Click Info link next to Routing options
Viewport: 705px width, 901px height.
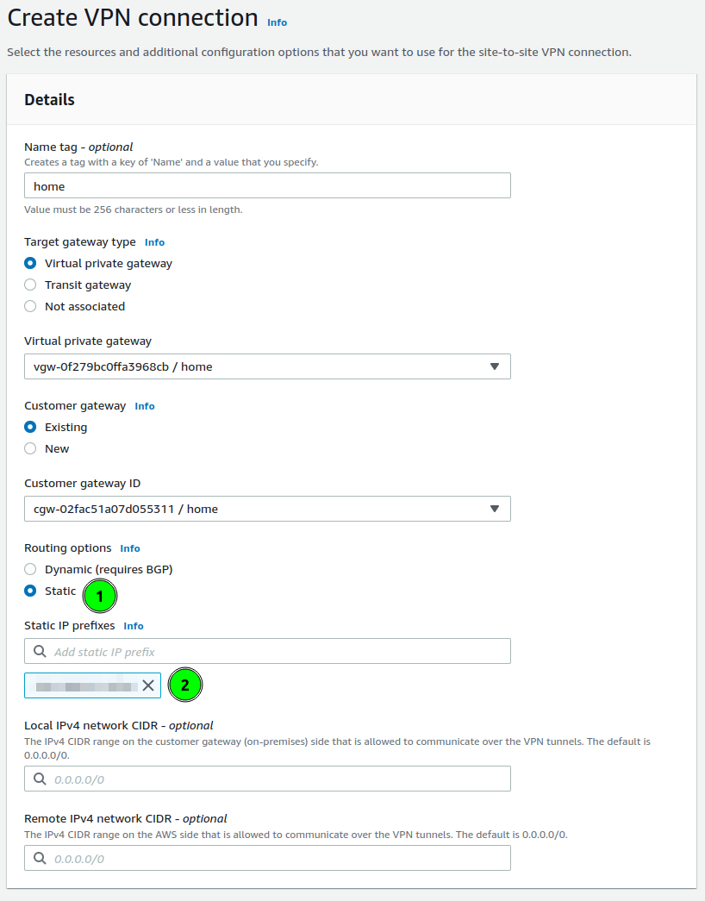[x=130, y=548]
